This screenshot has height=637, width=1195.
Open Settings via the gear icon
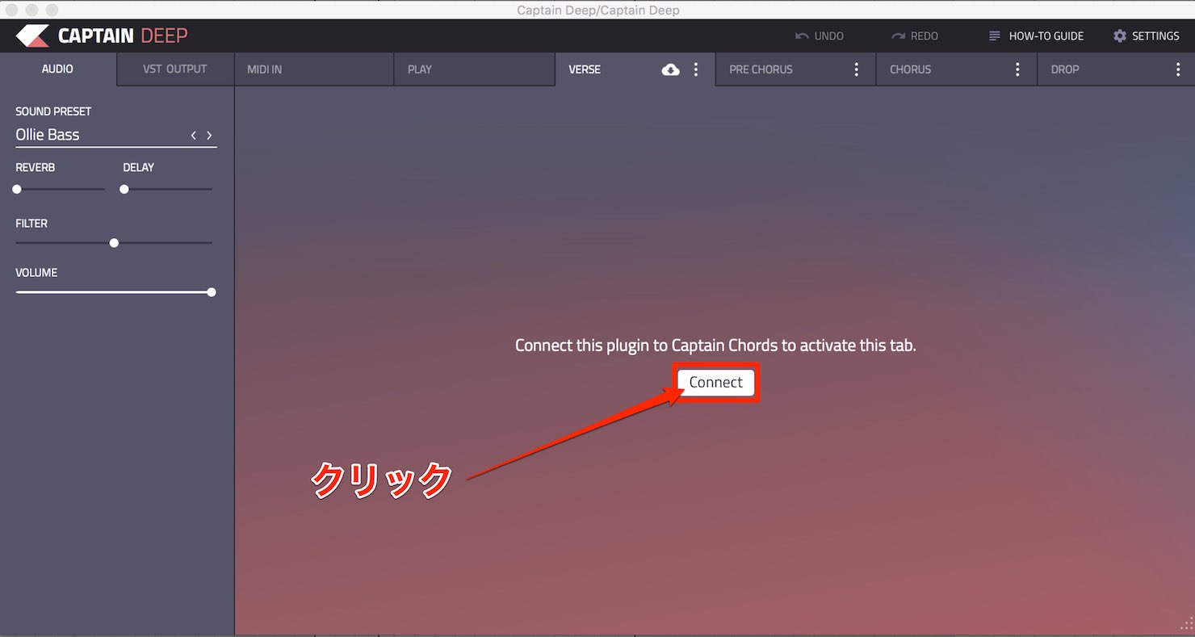click(x=1120, y=36)
